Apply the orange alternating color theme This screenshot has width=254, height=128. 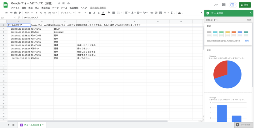coord(234,34)
